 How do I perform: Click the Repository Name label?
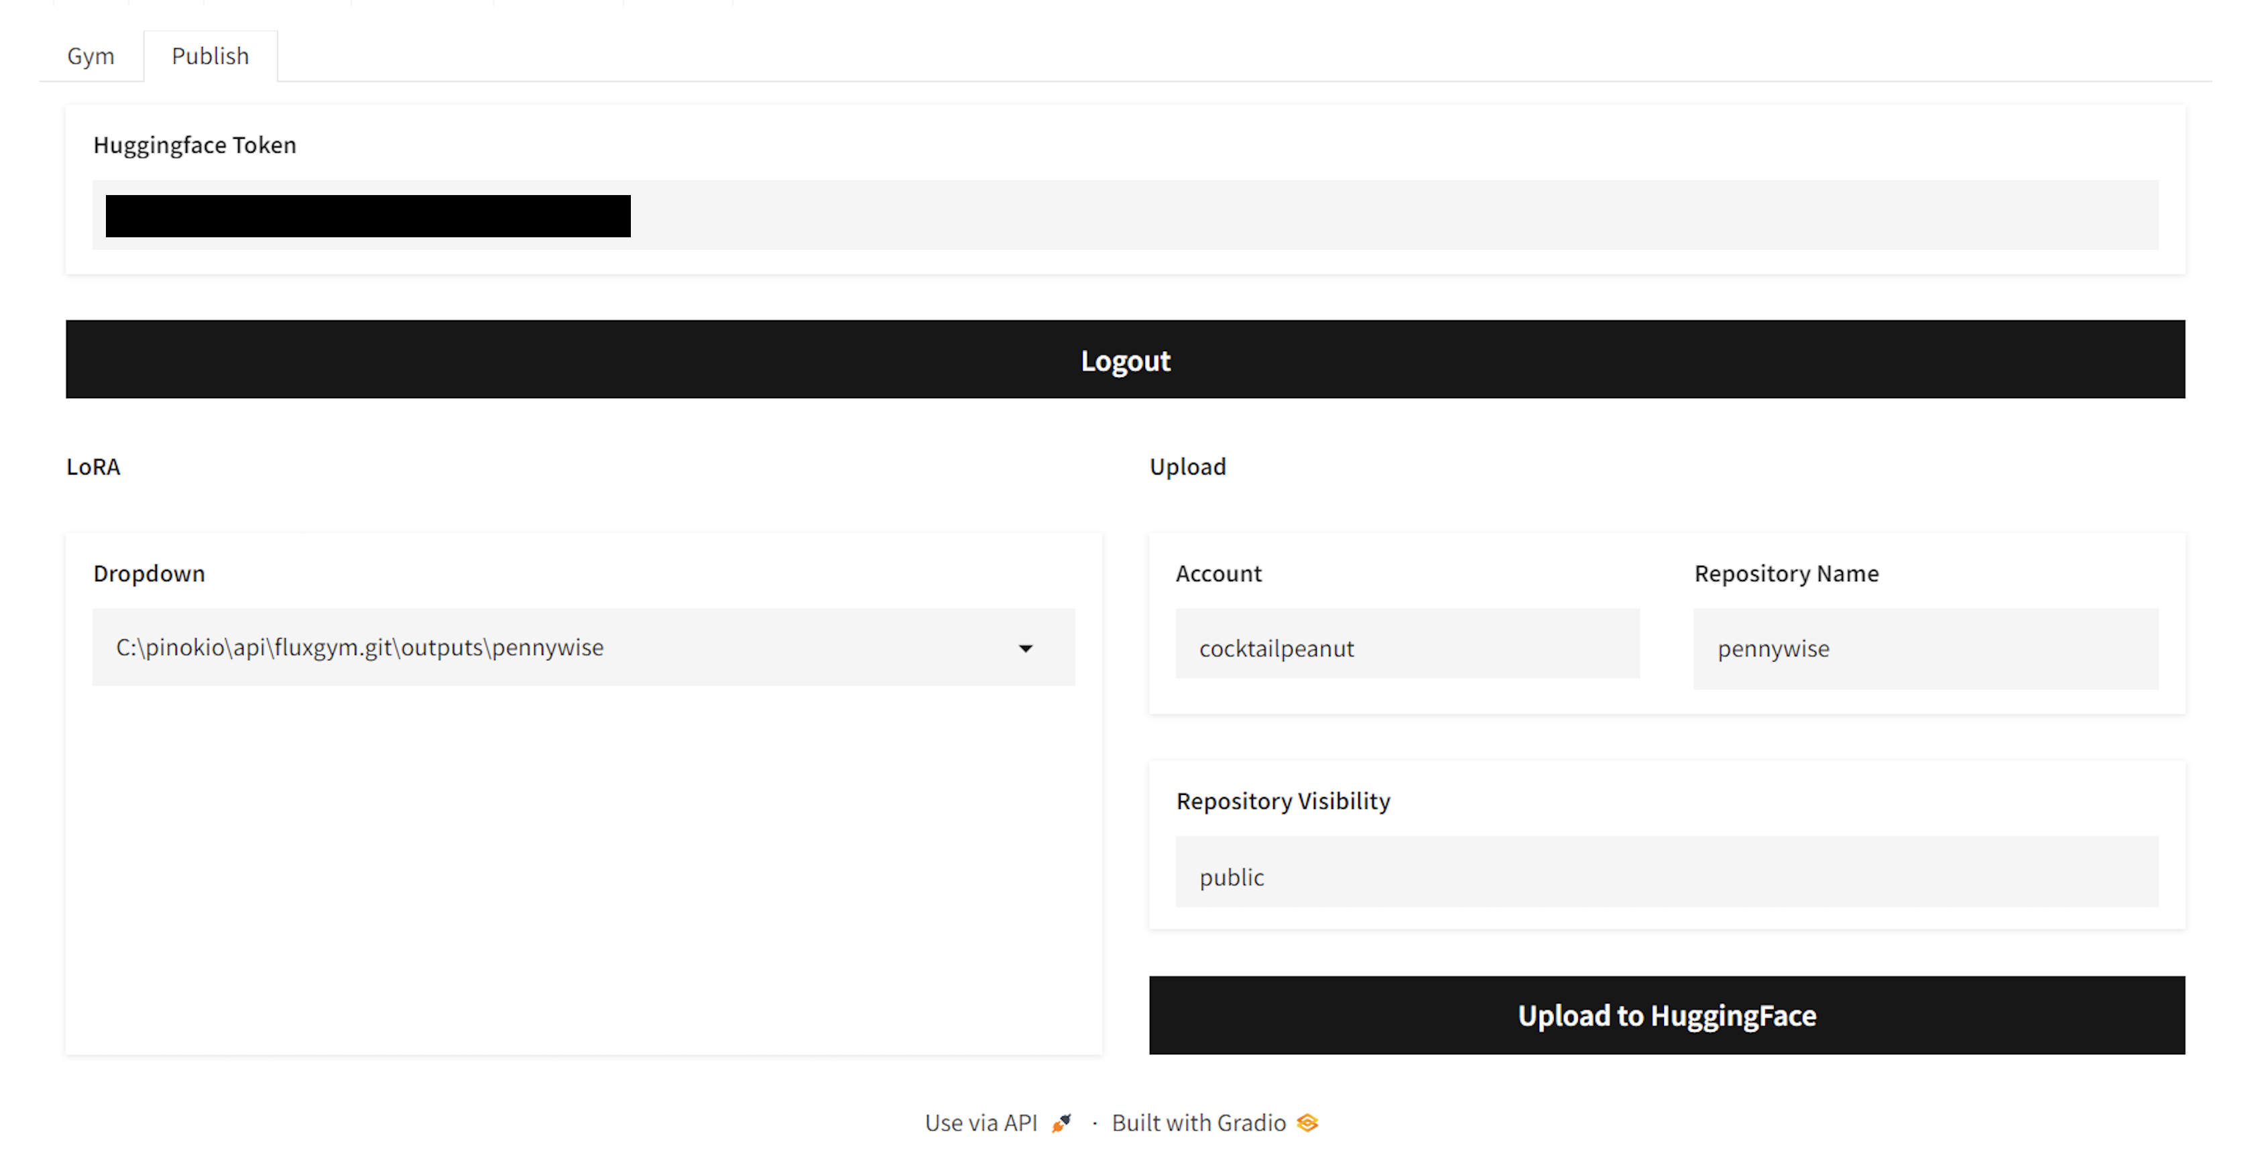(x=1785, y=573)
